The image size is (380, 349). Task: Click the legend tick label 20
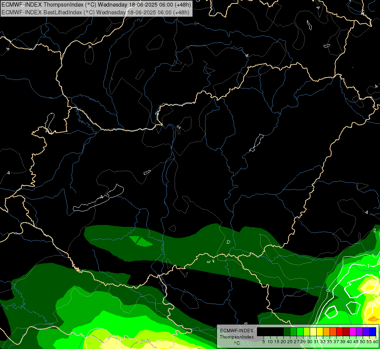point(283,342)
